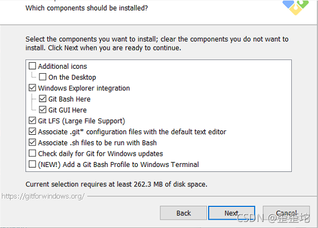Click the Git logo icon in header
This screenshot has height=228, width=318.
295,7
